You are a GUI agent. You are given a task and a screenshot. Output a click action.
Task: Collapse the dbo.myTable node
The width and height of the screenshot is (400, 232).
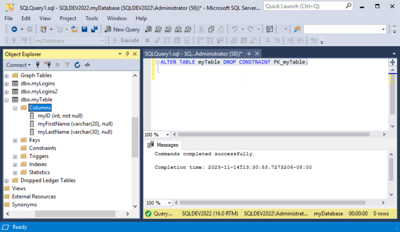tap(7, 100)
